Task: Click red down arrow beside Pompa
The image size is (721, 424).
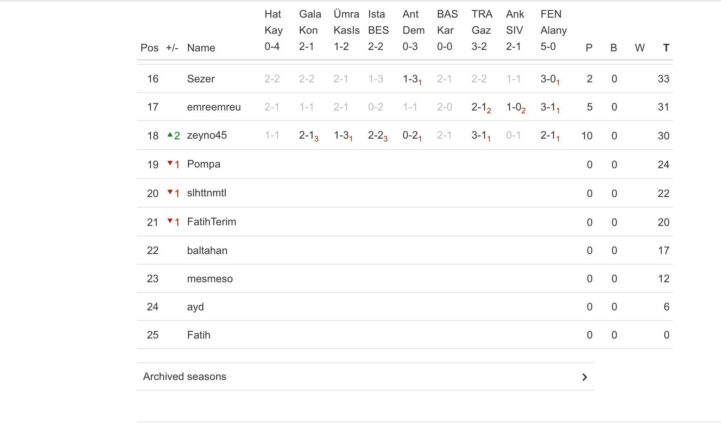Action: pos(170,163)
